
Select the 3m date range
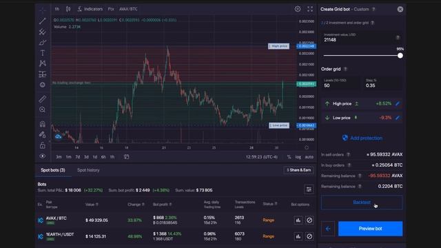[59, 157]
